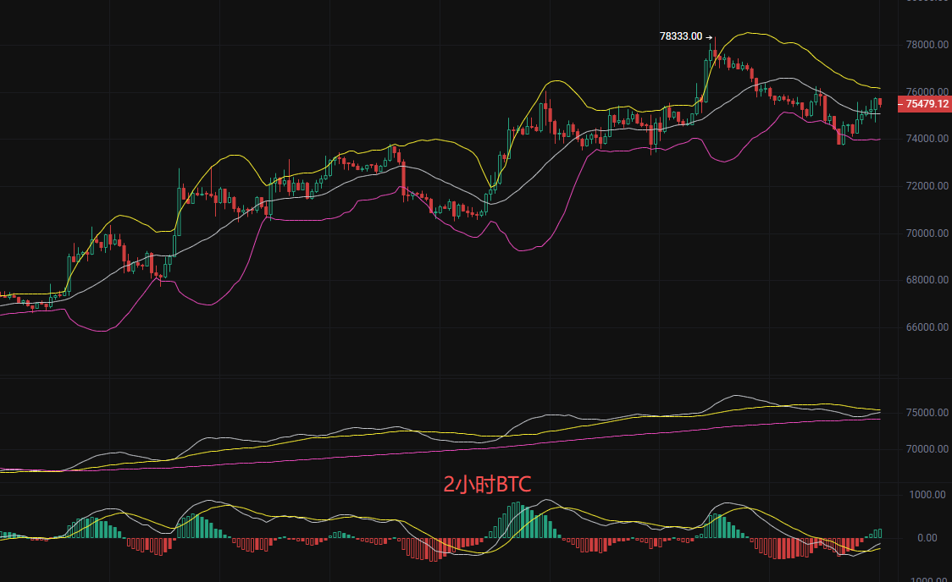Screen dimensions: 952x582
Task: Select the rightmost candlestick on the chart
Action: (x=880, y=102)
